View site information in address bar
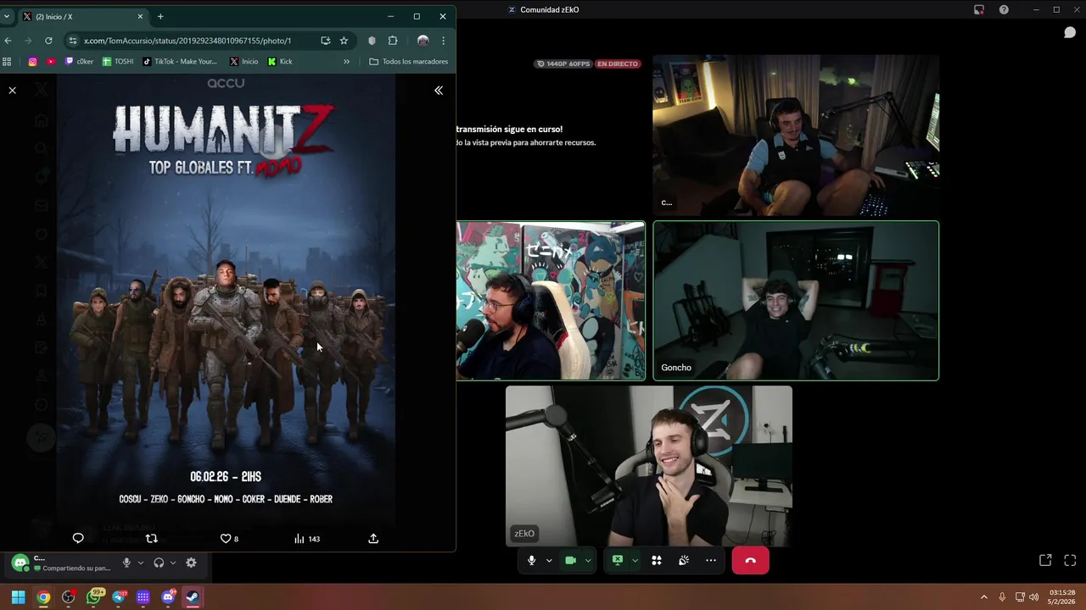The width and height of the screenshot is (1086, 610). pyautogui.click(x=73, y=41)
